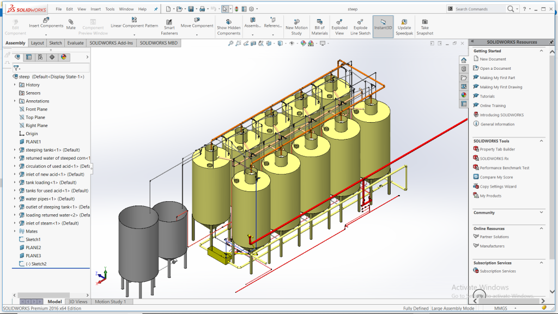Image resolution: width=558 pixels, height=314 pixels.
Task: Click the Update Speedpak icon
Action: (x=404, y=22)
